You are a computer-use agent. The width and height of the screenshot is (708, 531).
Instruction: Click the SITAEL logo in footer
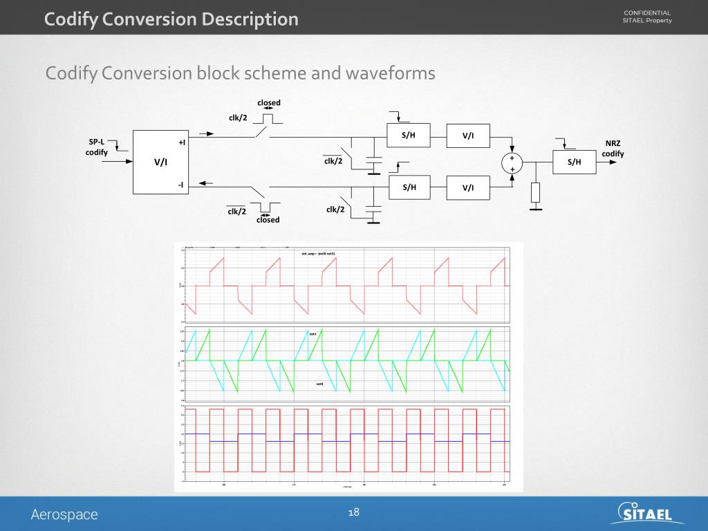tap(646, 513)
